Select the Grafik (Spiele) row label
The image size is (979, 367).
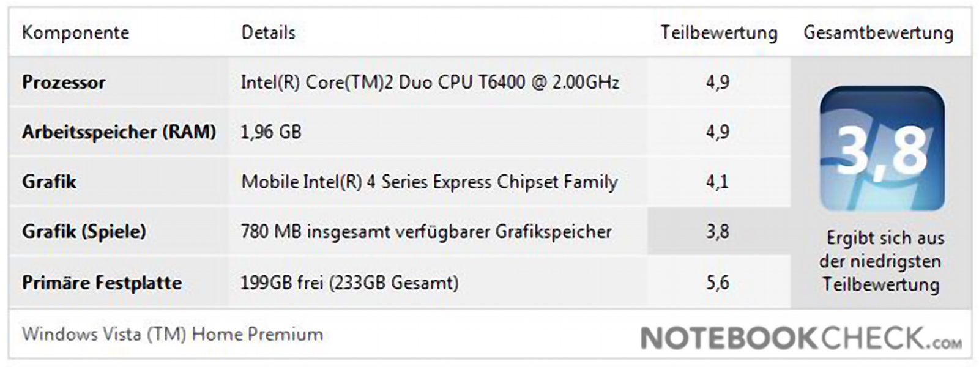click(x=84, y=231)
